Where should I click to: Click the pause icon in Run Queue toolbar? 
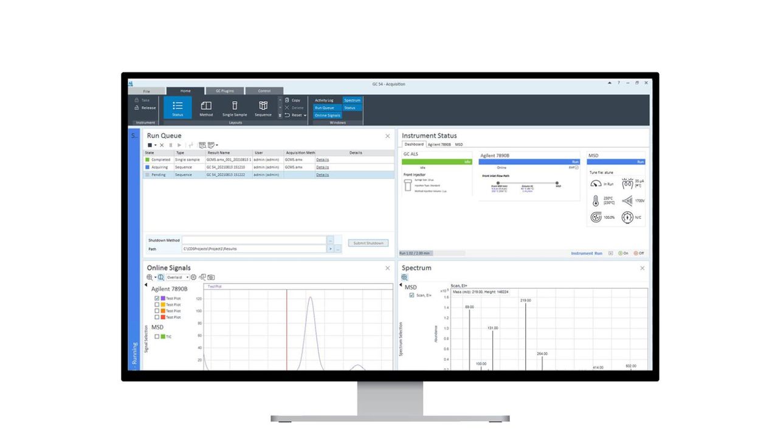tap(171, 145)
